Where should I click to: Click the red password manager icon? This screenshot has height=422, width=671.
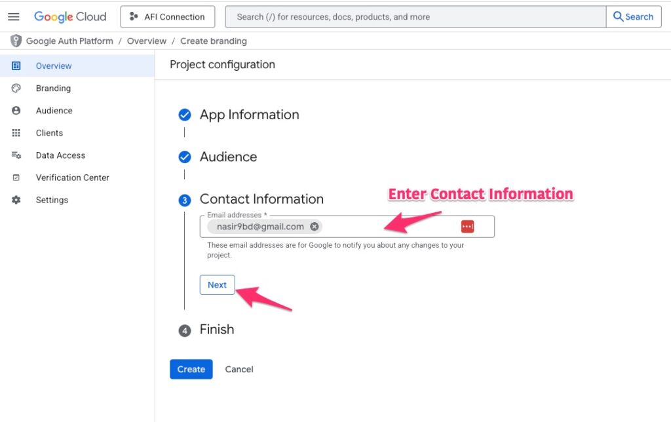467,227
